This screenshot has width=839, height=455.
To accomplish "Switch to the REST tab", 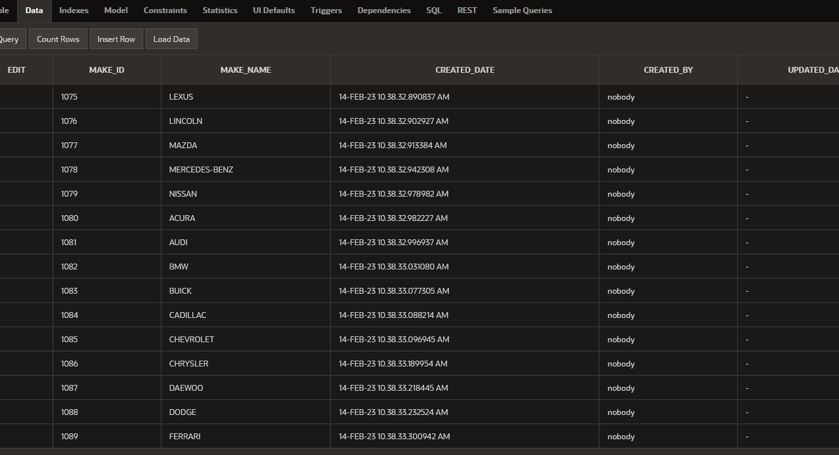I will pos(467,10).
